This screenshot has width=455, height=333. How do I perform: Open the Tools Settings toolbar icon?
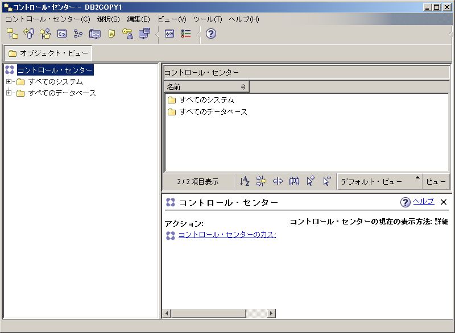[x=169, y=34]
